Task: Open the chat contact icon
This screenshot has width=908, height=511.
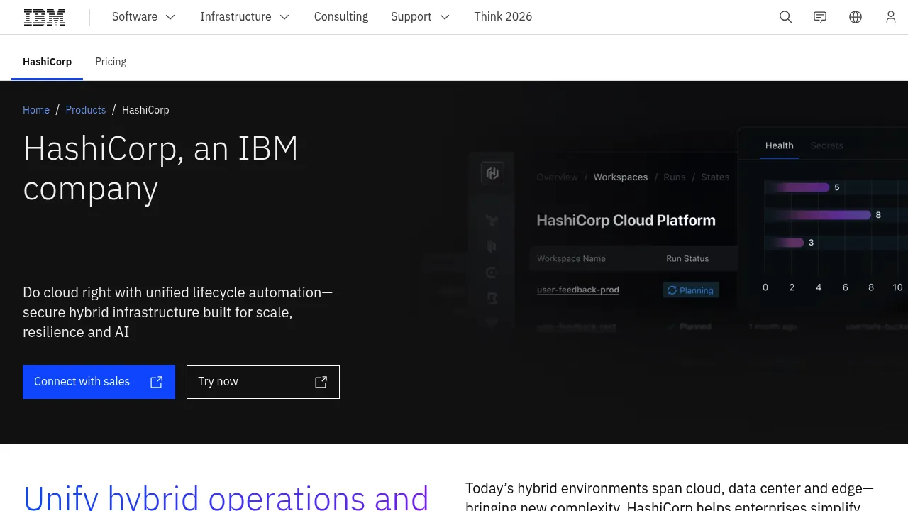Action: (820, 17)
